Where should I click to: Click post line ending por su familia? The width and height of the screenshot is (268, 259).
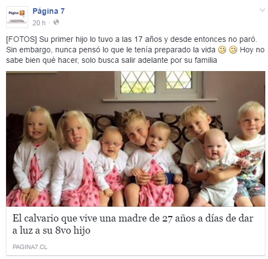pyautogui.click(x=111, y=60)
